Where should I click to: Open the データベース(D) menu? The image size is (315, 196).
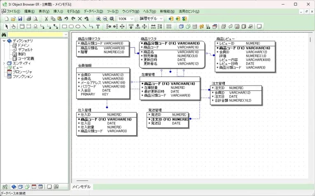93,11
